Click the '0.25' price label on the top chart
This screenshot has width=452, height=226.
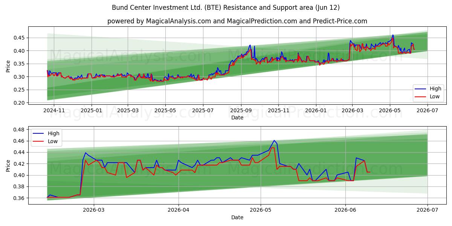[x=20, y=90]
